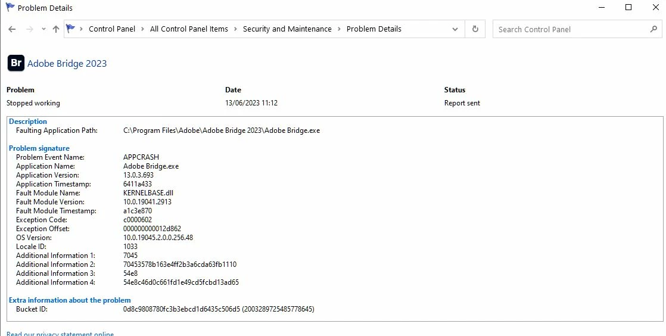Select OS Version 10.0.19045.2.0.0.256.48
666x336 pixels.
158,238
